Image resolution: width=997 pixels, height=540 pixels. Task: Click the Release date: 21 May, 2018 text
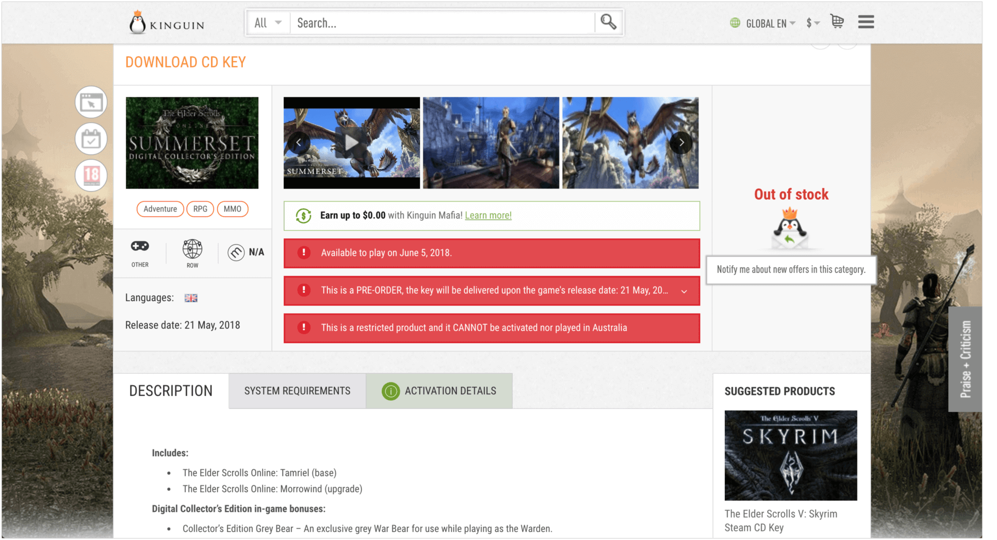coord(183,325)
